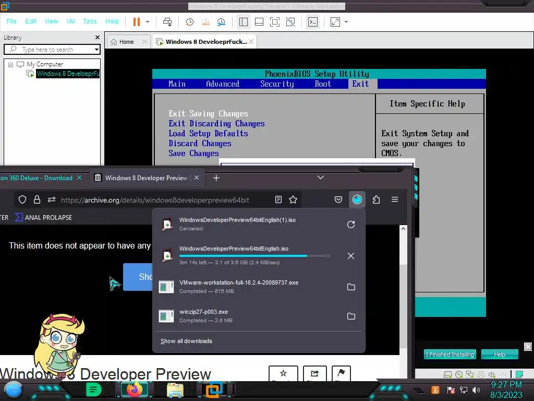
Task: Open a new Firefox tab
Action: tap(216, 178)
